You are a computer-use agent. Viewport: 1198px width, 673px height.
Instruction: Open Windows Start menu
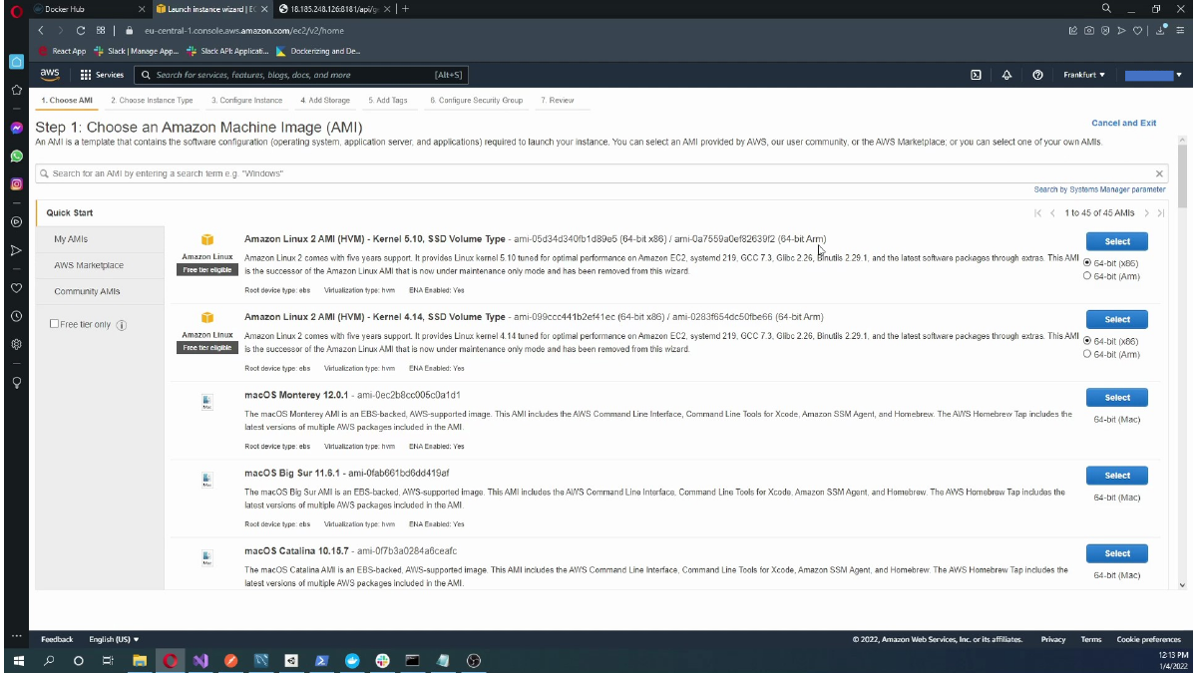point(19,660)
